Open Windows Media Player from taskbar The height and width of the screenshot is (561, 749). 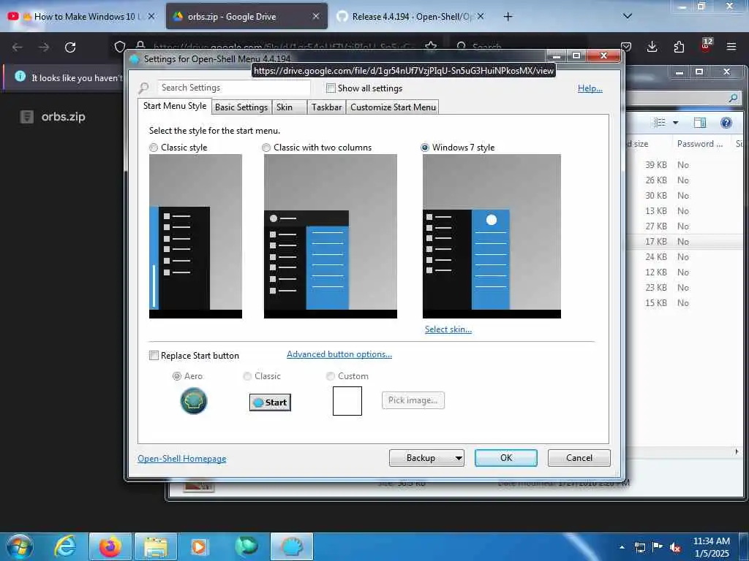(199, 546)
